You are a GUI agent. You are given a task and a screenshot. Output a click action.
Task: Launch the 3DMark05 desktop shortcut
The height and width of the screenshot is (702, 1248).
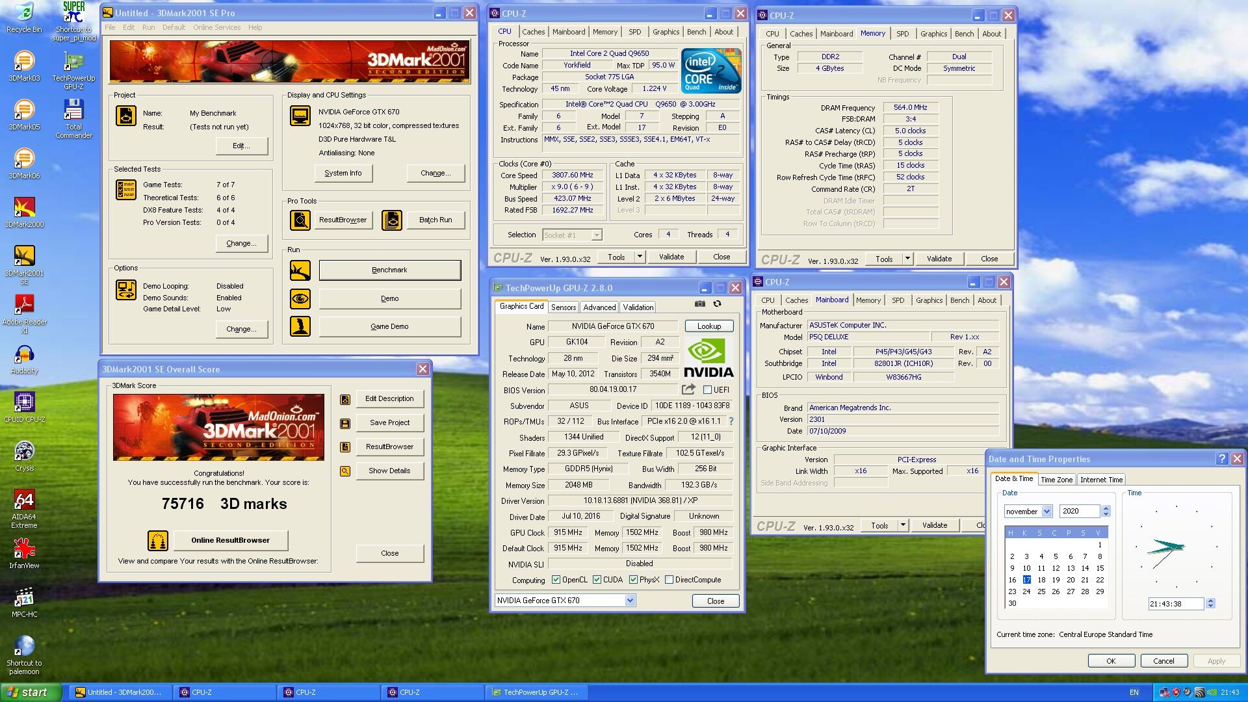(x=24, y=115)
